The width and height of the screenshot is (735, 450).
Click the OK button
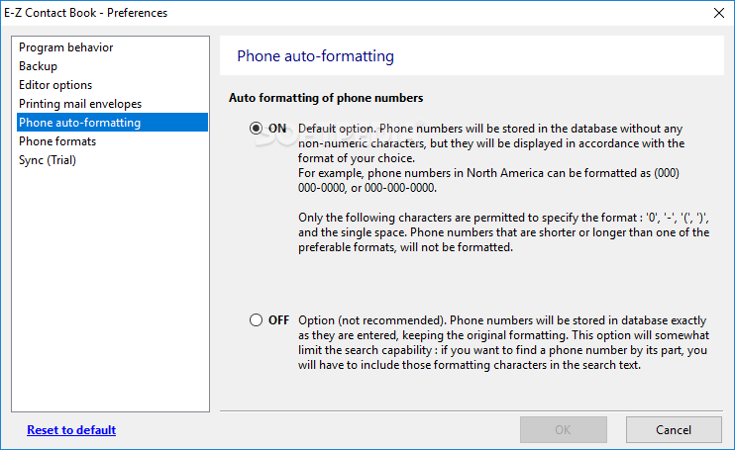(x=563, y=430)
